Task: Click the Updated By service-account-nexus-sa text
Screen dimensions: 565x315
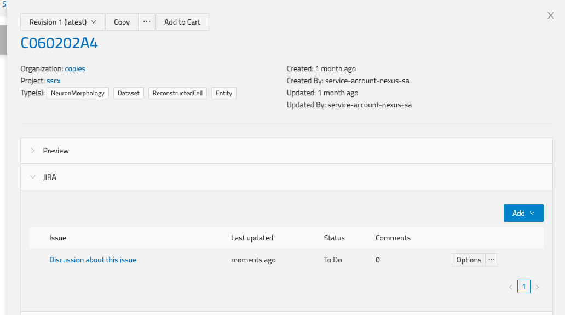Action: [x=349, y=105]
